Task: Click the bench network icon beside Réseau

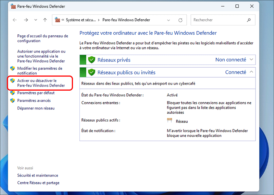Action: coord(170,121)
